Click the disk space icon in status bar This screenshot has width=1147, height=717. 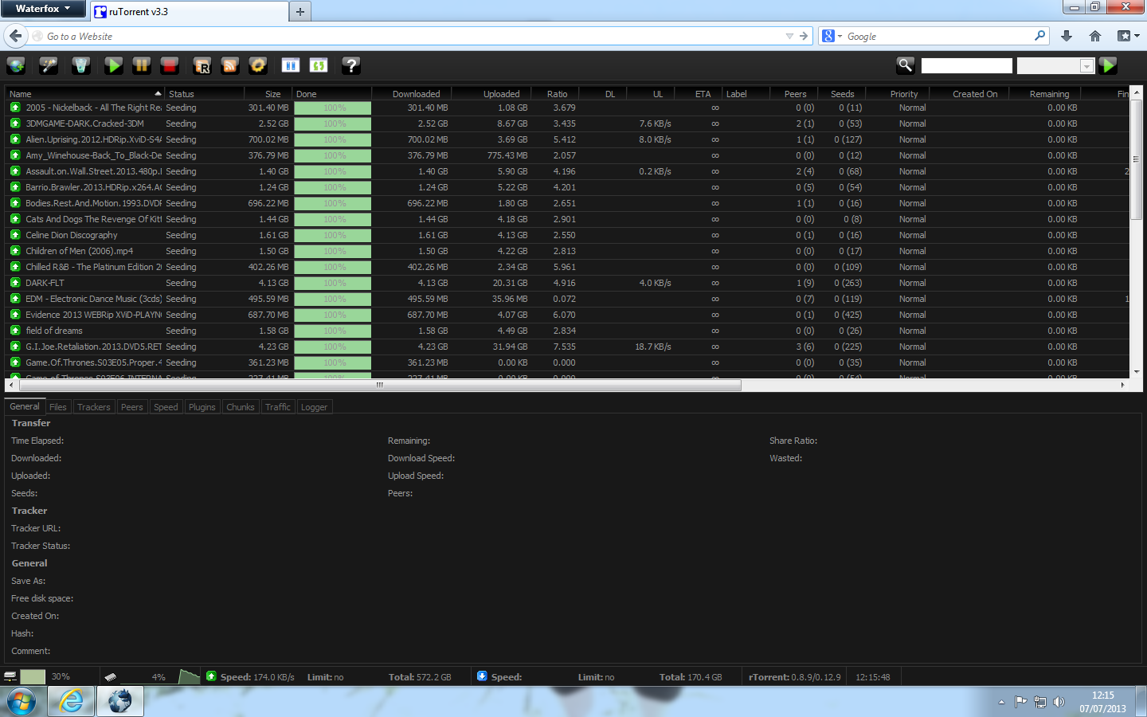pyautogui.click(x=10, y=676)
